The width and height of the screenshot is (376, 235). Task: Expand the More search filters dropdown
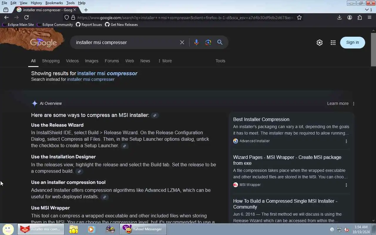(x=165, y=61)
